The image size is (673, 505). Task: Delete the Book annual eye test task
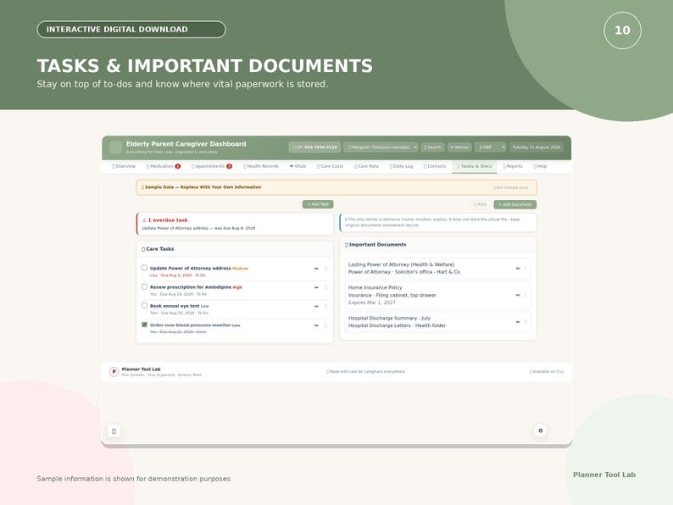[325, 307]
